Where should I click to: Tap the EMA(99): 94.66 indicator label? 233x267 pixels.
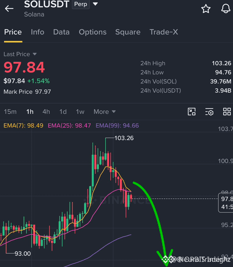coord(117,125)
